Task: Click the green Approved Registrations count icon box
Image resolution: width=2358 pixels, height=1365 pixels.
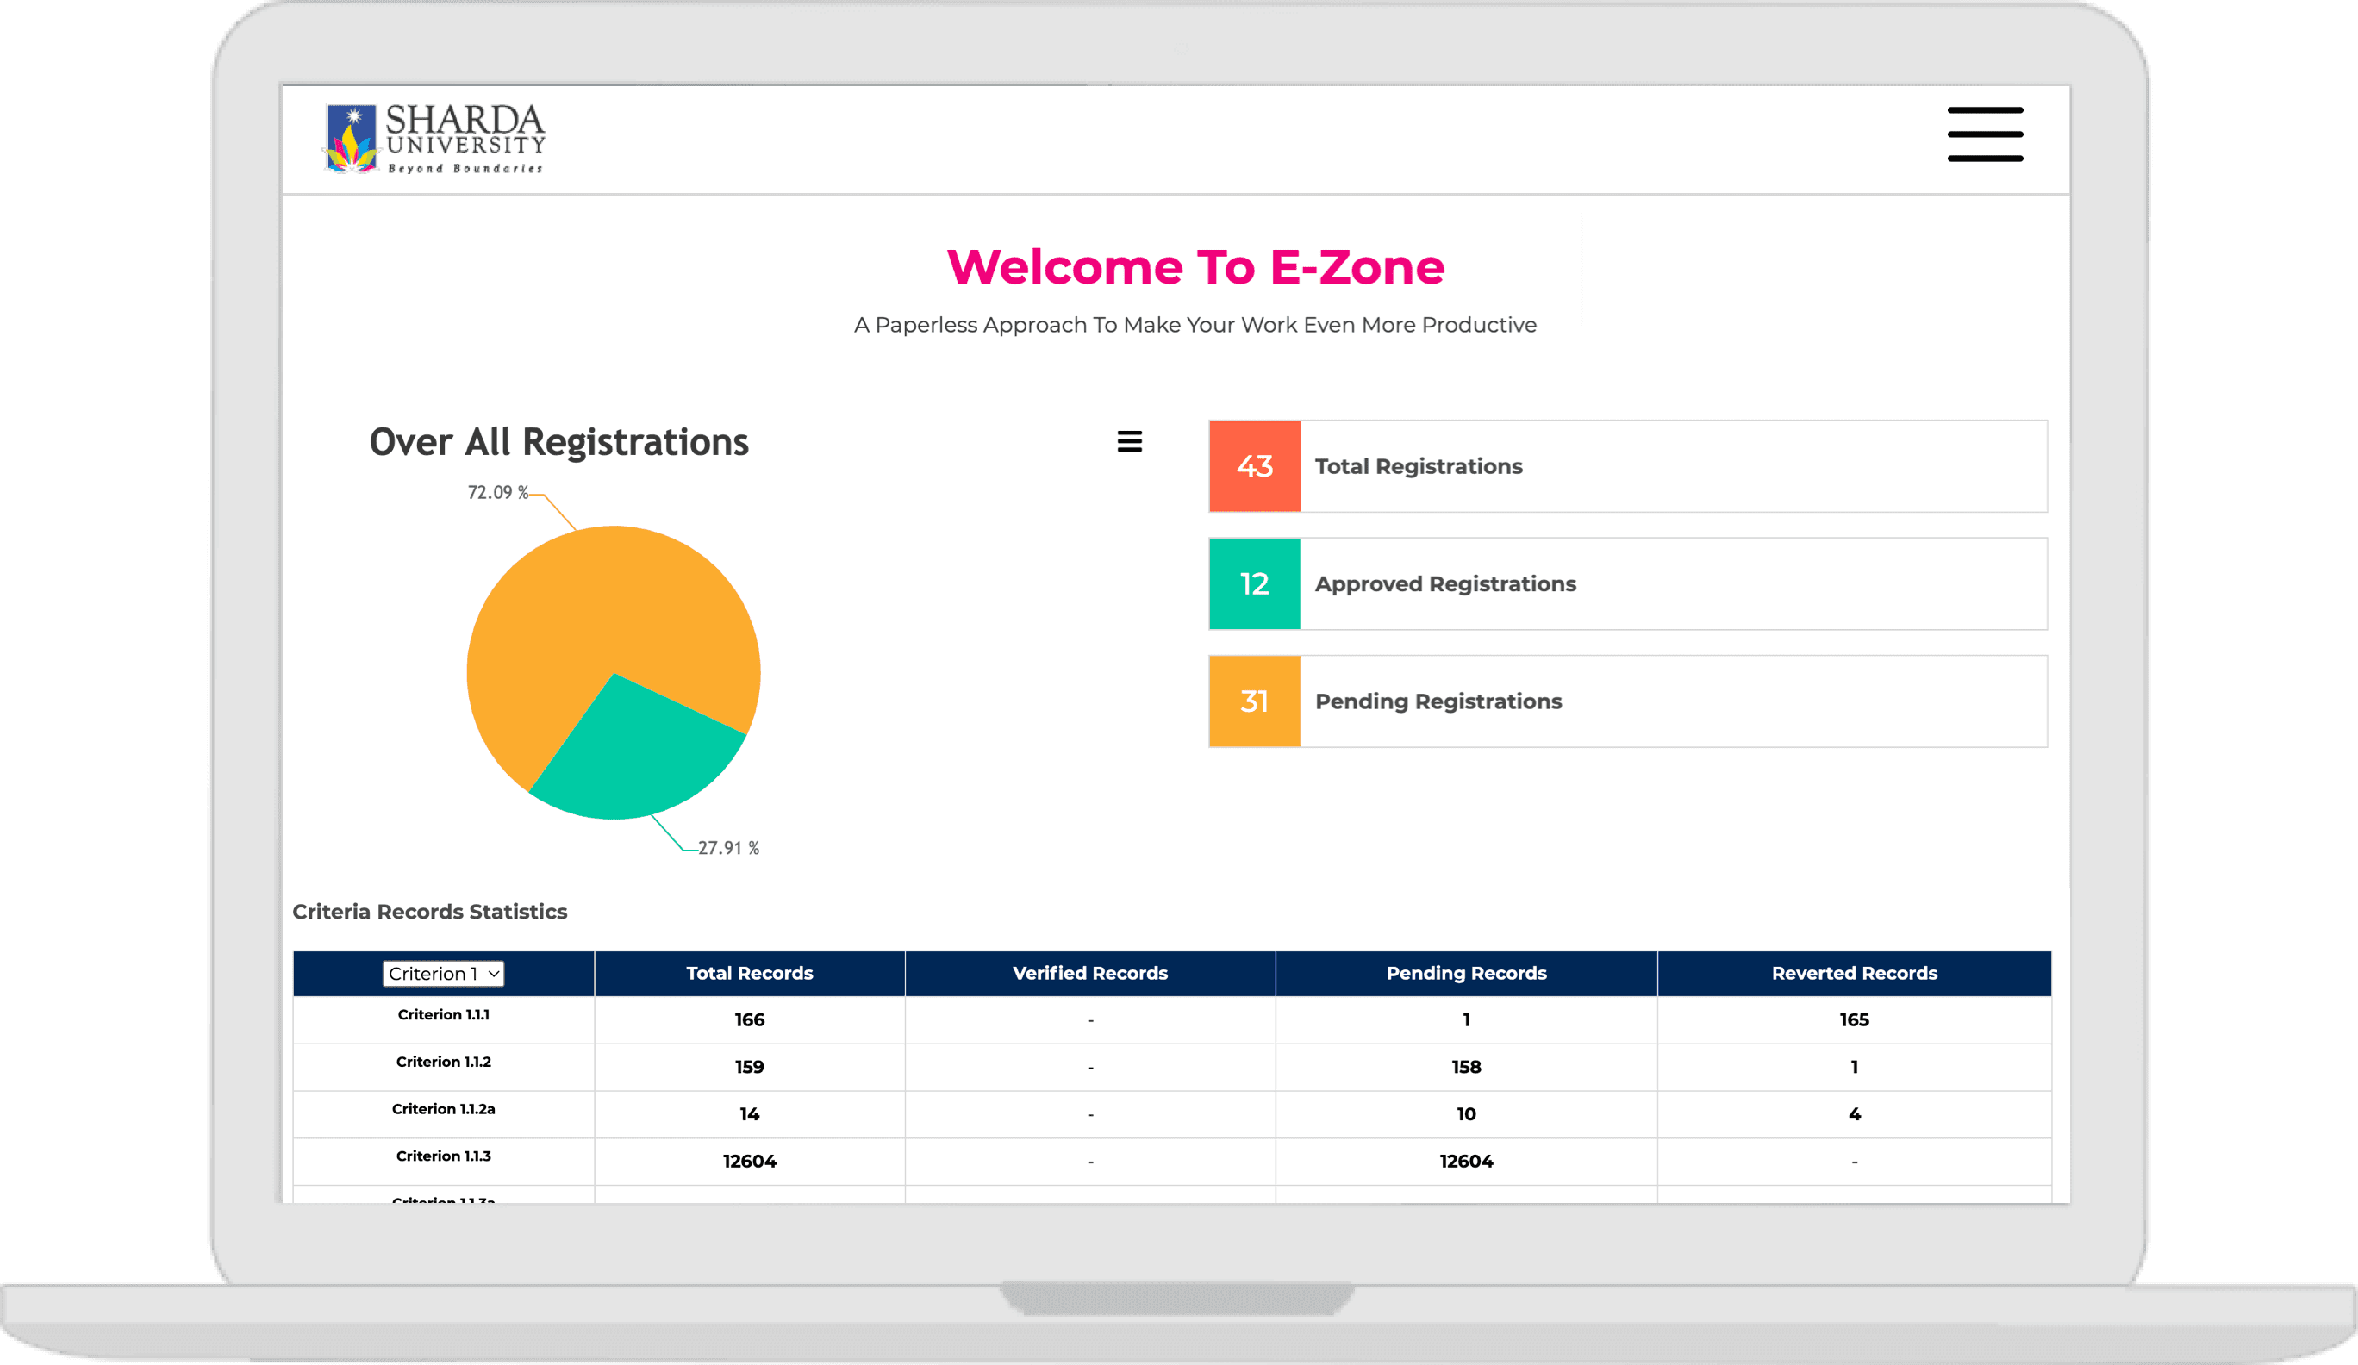Action: 1254,583
